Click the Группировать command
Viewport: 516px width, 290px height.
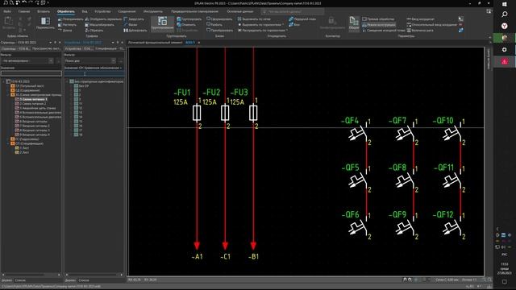[189, 19]
